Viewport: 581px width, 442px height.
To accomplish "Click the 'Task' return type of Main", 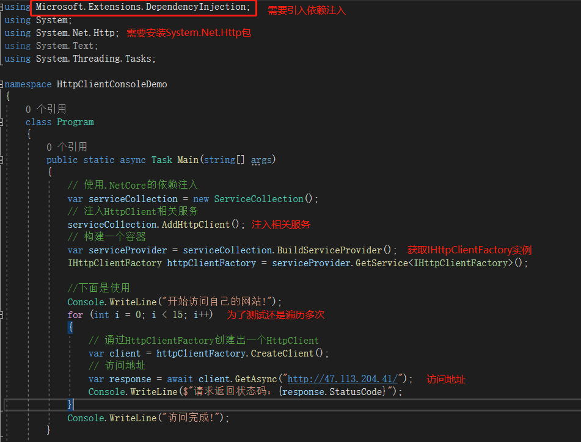I will tap(161, 160).
